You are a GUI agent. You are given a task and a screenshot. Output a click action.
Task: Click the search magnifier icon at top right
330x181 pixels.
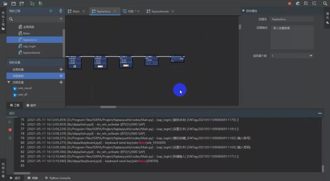pos(325,3)
